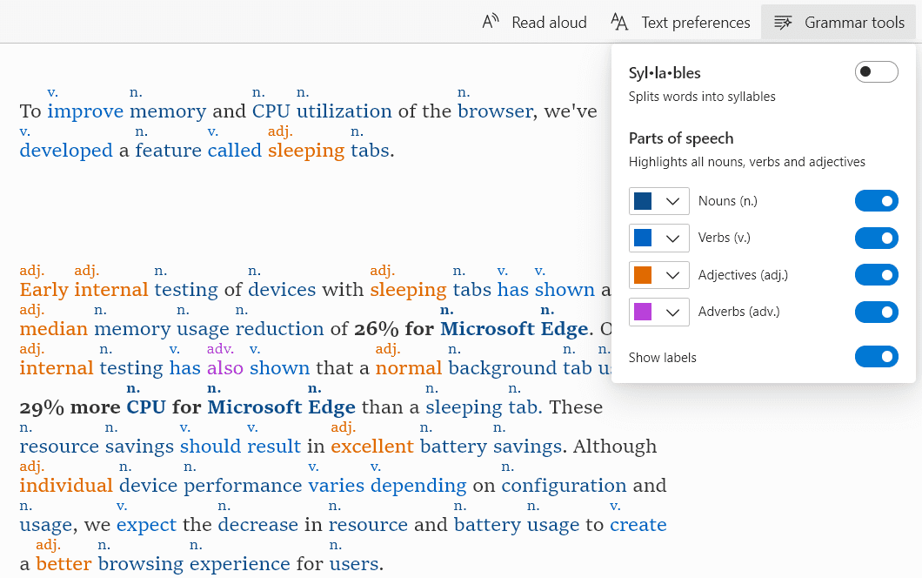Click the purple Adverbs color swatch
The width and height of the screenshot is (922, 578).
pyautogui.click(x=643, y=313)
